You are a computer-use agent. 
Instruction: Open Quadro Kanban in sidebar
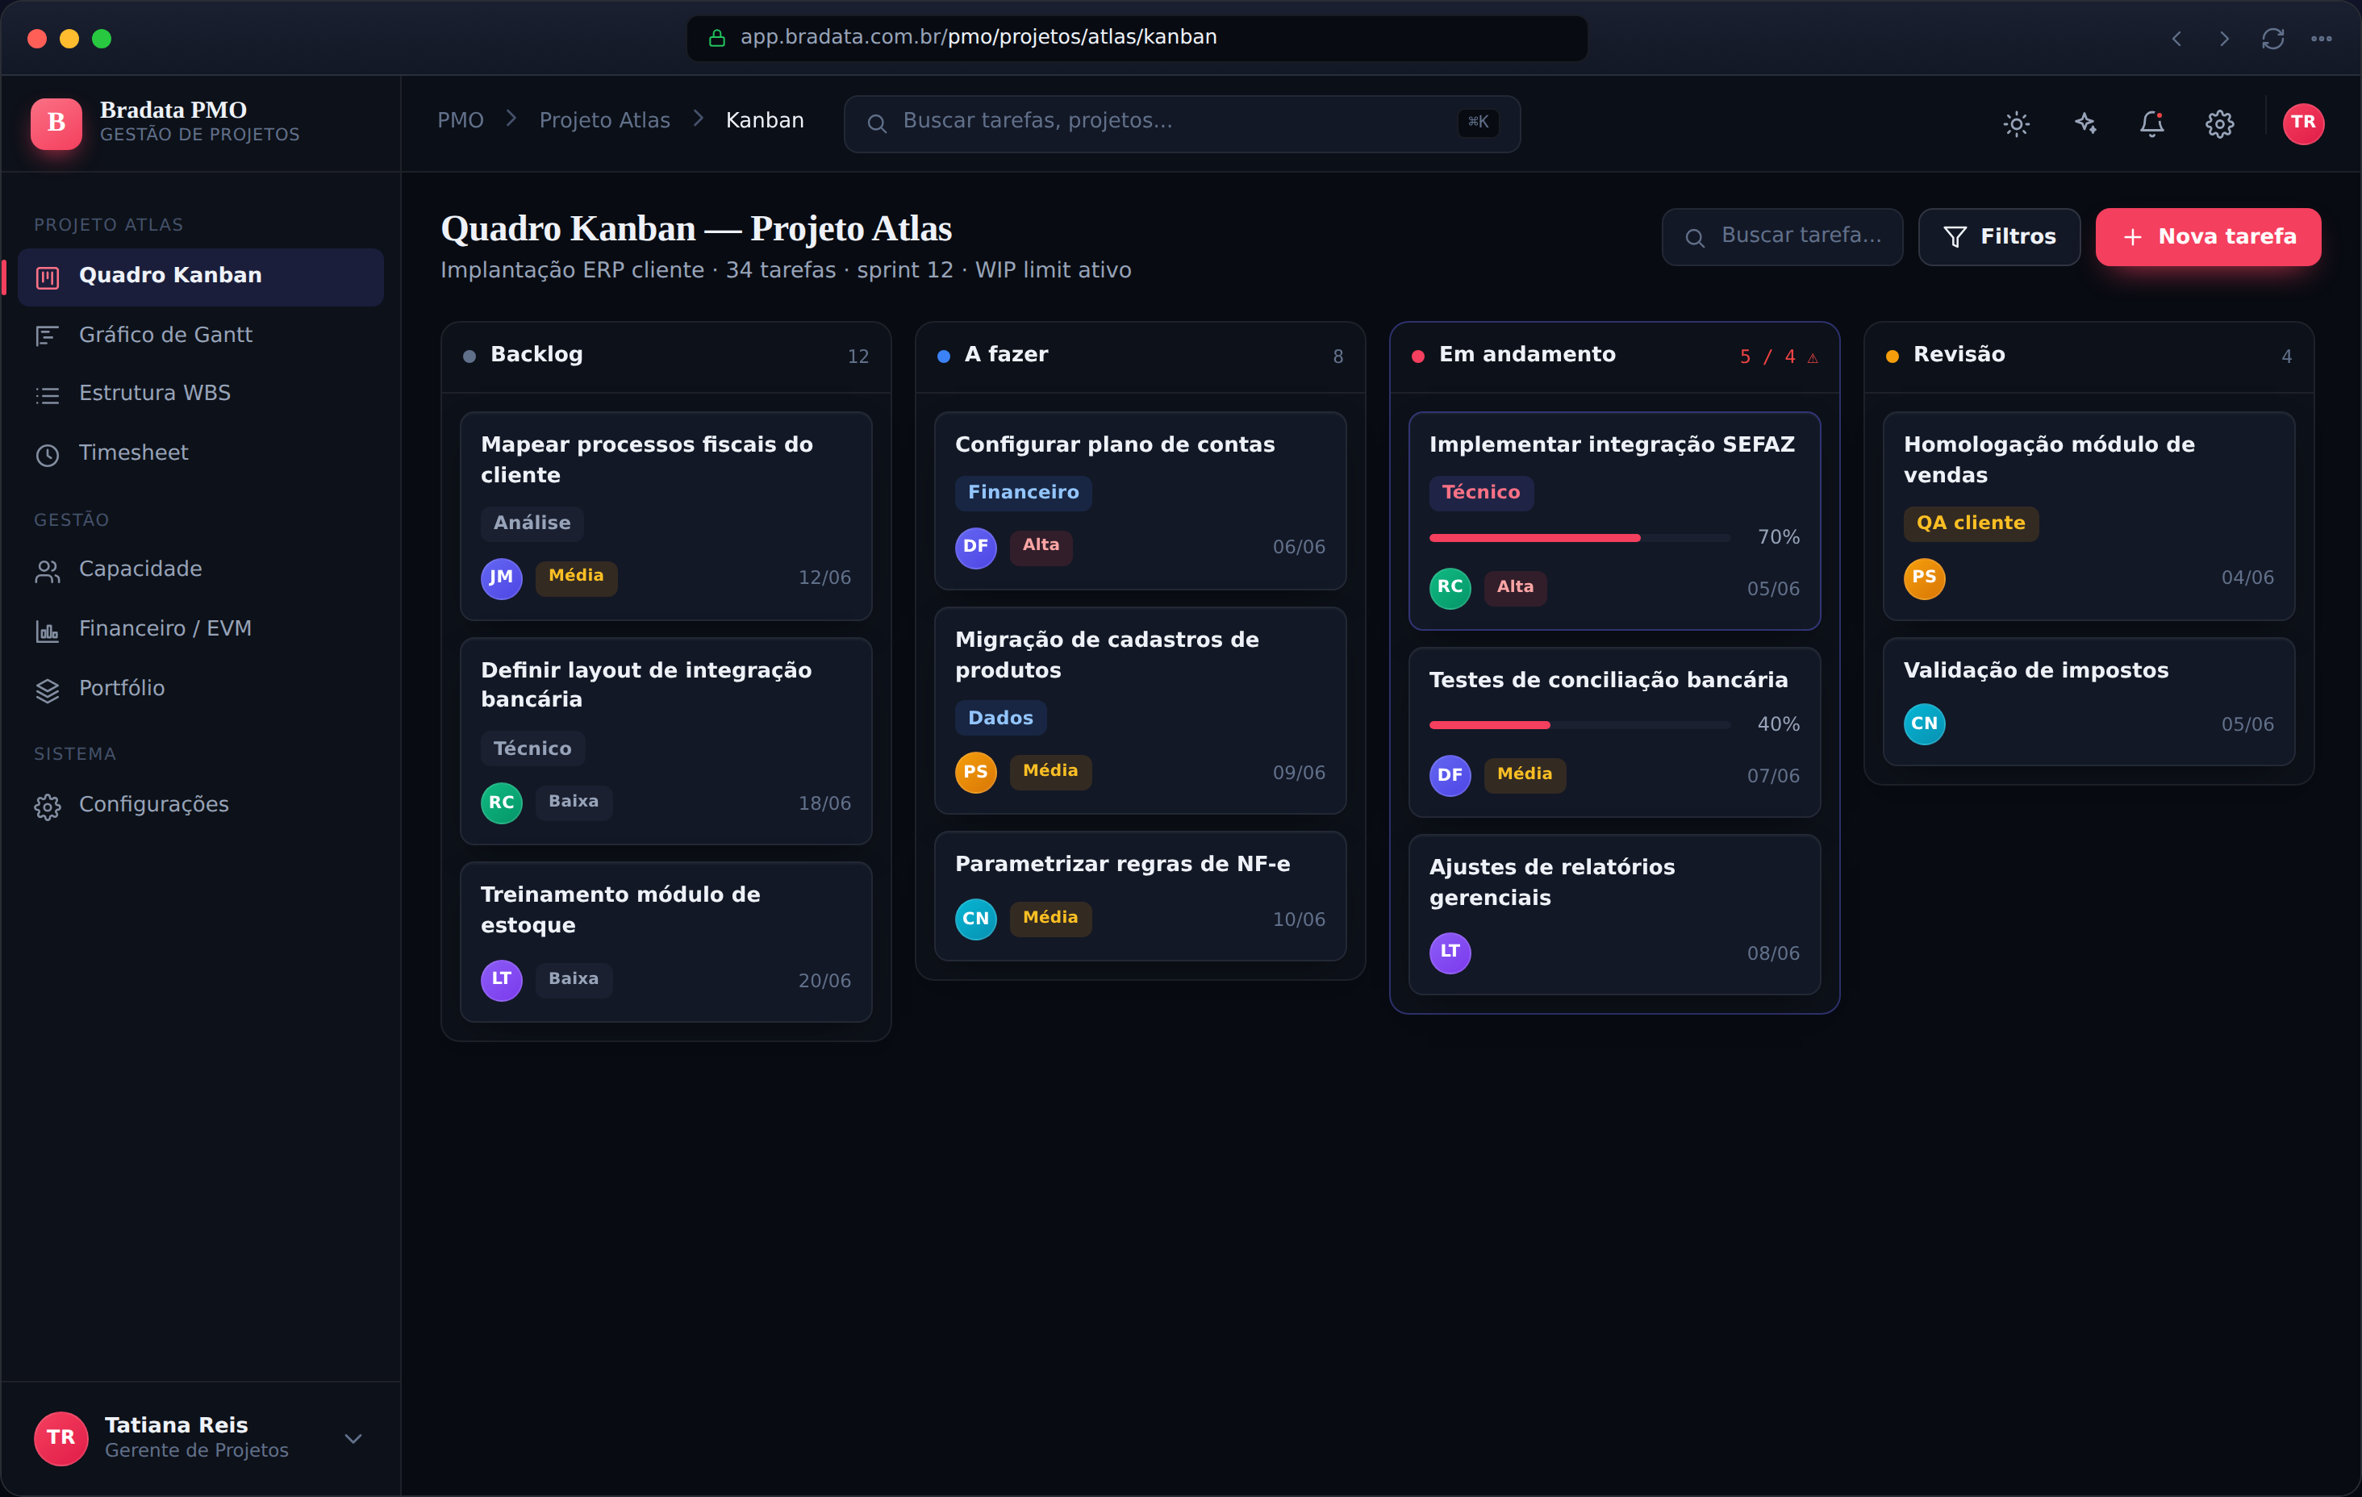click(200, 277)
